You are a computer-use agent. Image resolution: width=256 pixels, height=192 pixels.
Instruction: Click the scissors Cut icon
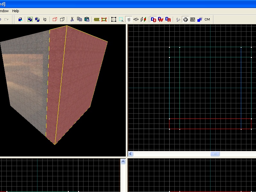point(72,20)
